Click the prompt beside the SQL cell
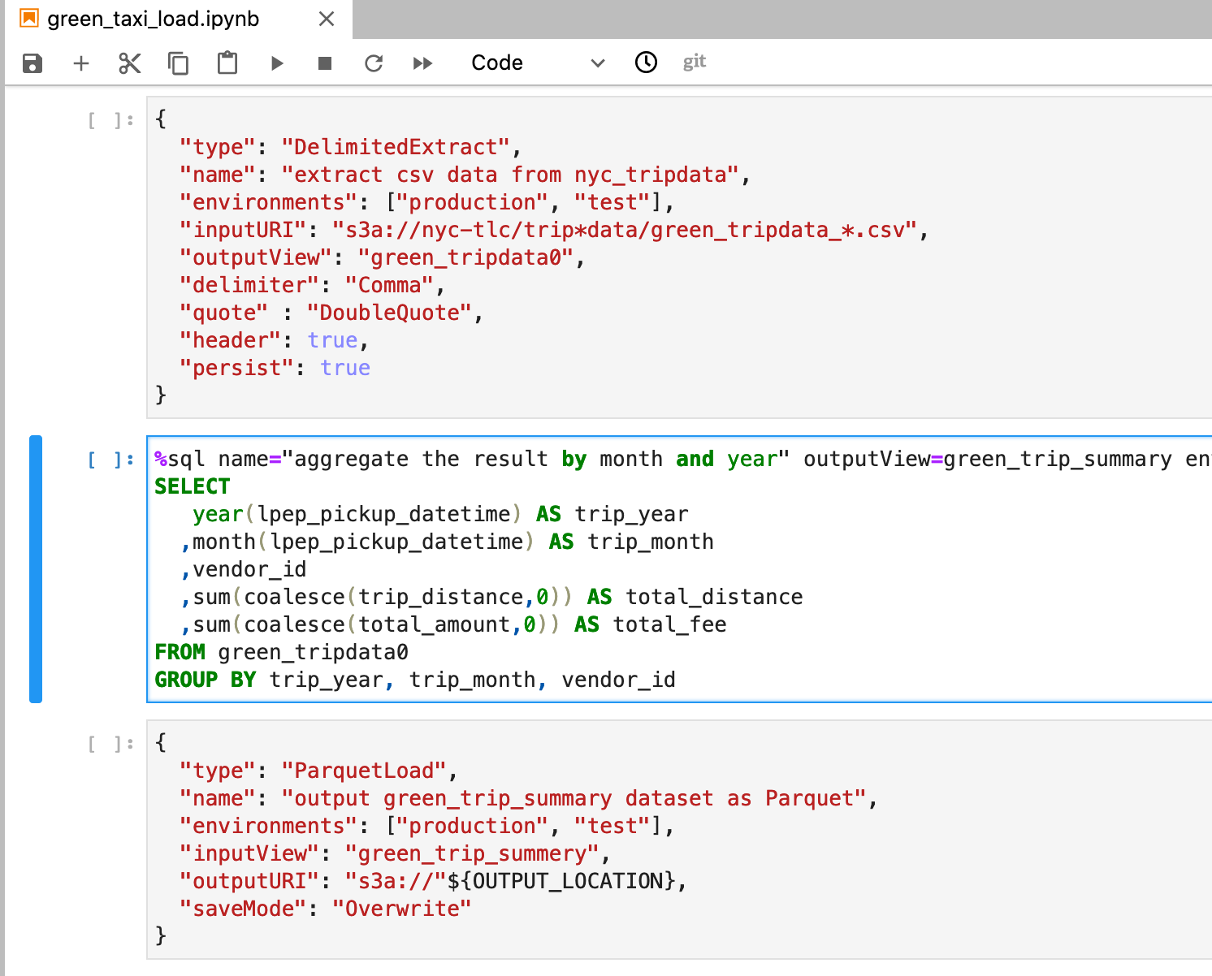 pos(110,460)
